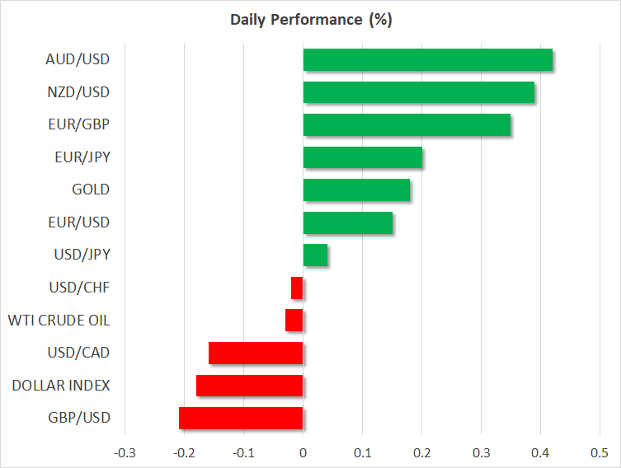Click the 0 tick label on the axis

303,453
